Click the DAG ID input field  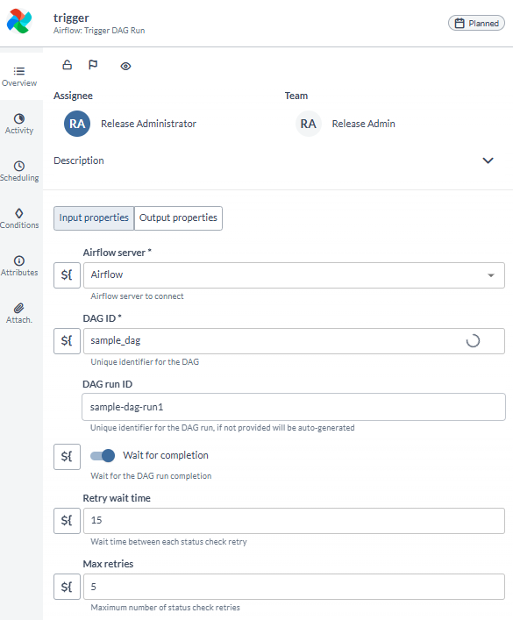point(294,341)
